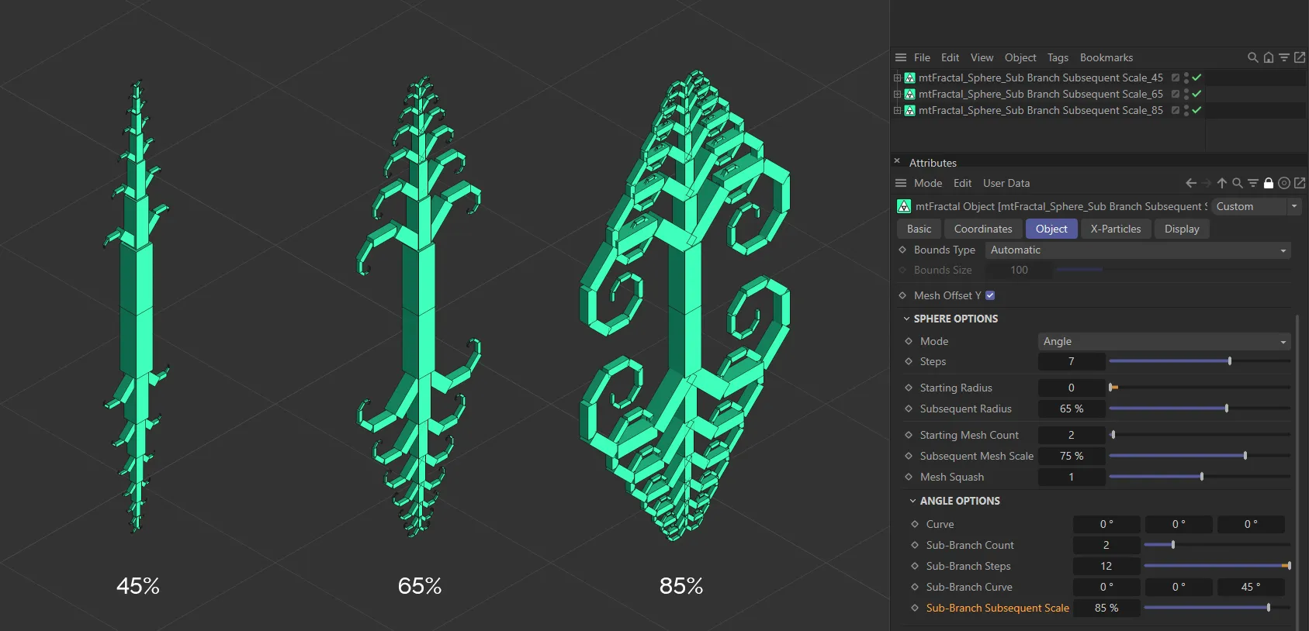The width and height of the screenshot is (1309, 631).
Task: Open Object menu in Object Manager
Action: pyautogui.click(x=1020, y=57)
